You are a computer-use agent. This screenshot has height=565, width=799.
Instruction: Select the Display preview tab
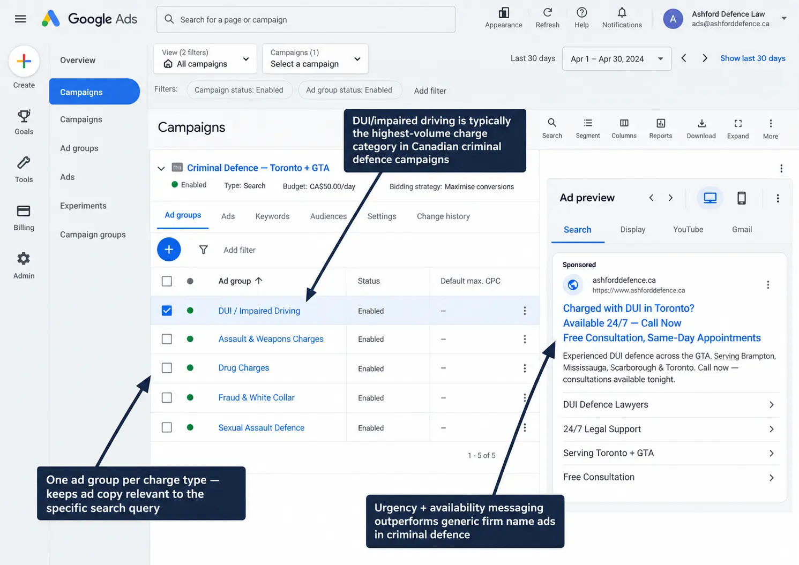click(633, 229)
